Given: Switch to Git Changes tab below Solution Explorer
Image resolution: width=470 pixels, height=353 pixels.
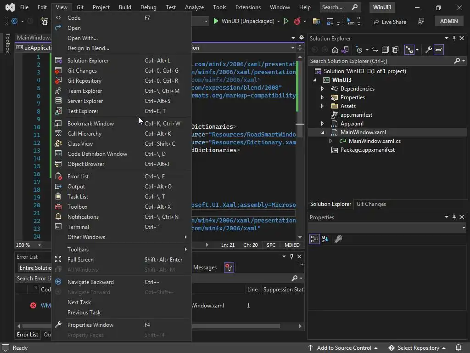Looking at the screenshot, I should (371, 204).
